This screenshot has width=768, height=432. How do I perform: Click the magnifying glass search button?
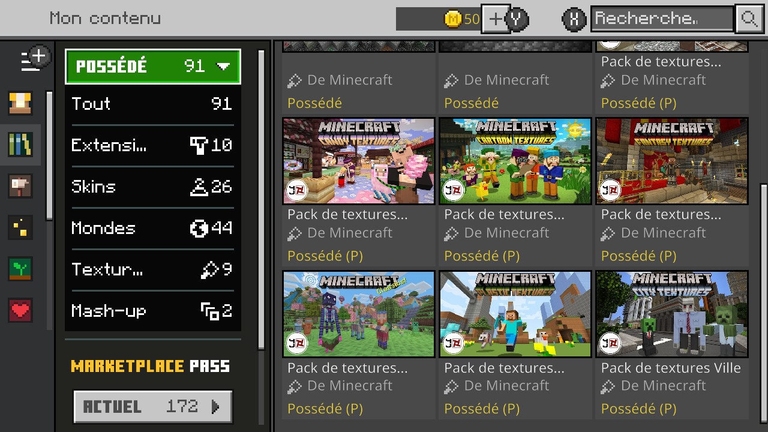(x=748, y=19)
